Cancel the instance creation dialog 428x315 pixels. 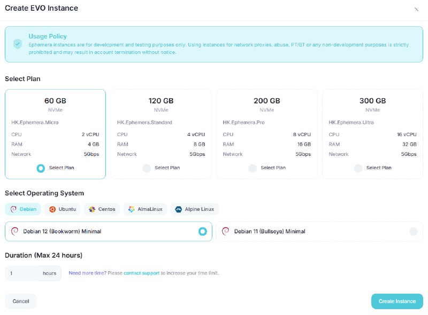point(21,301)
